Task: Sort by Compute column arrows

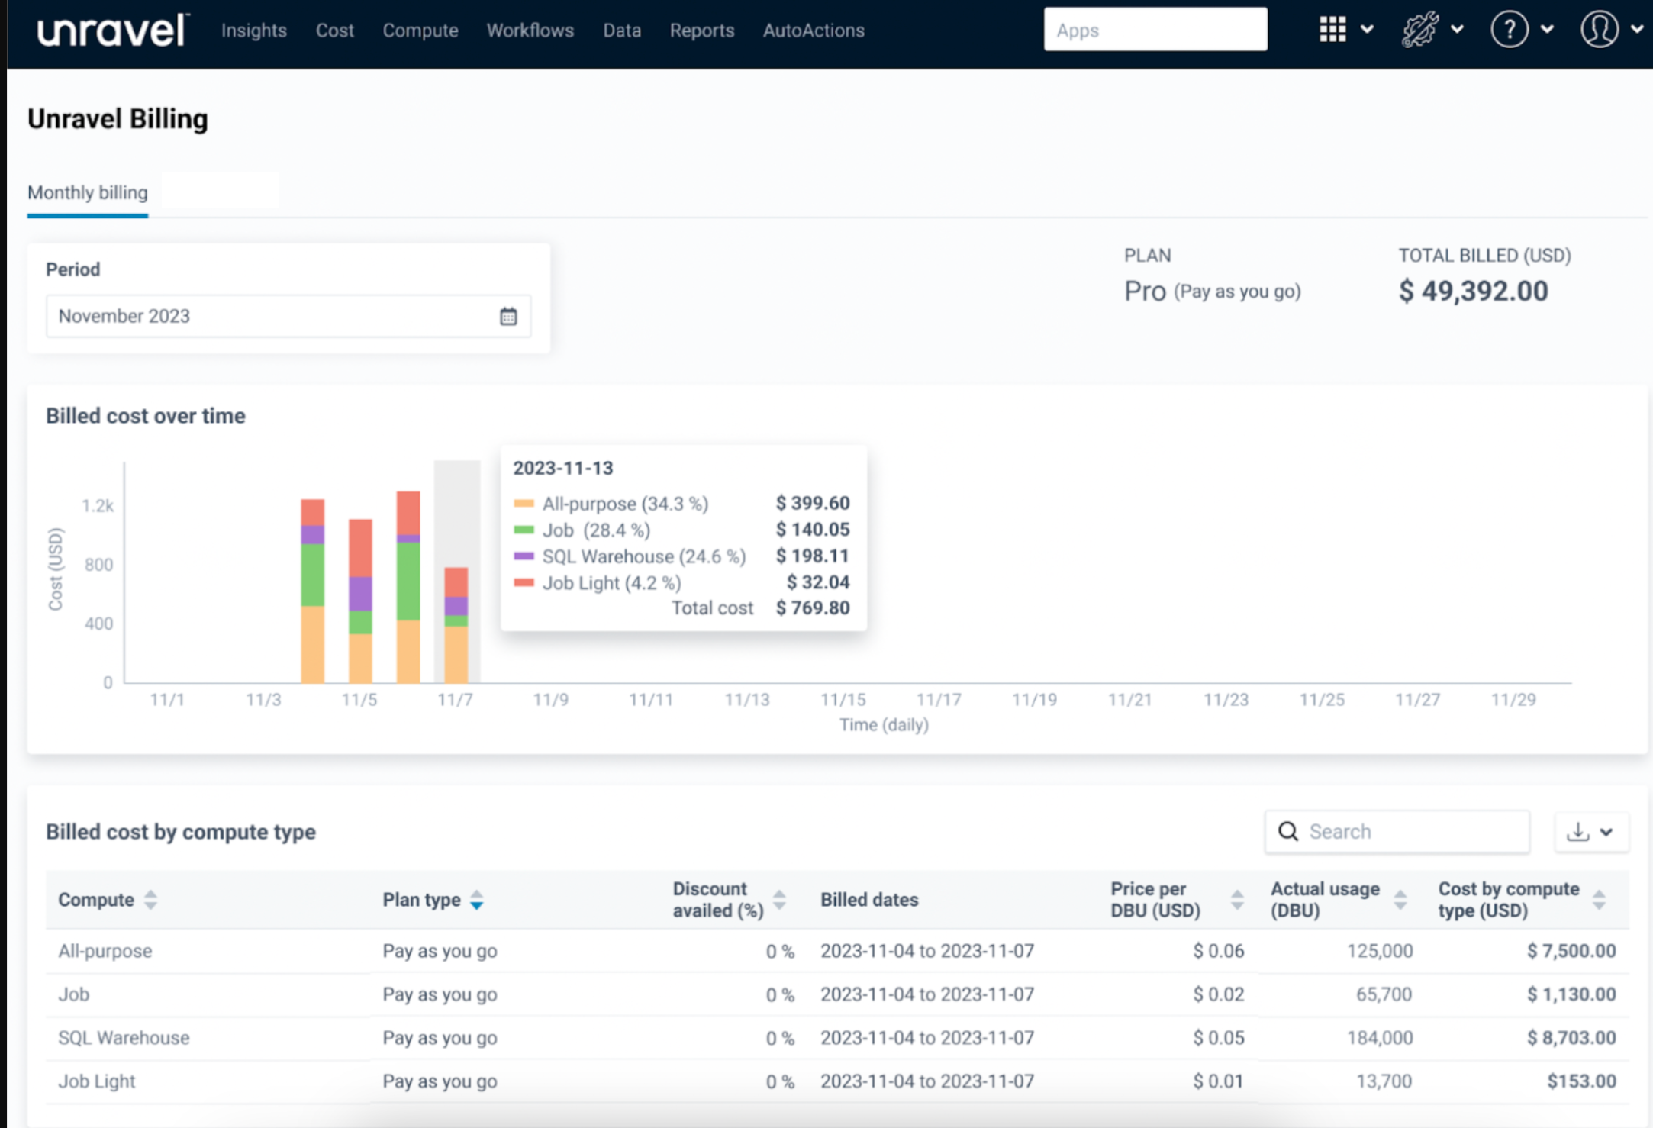Action: click(x=150, y=900)
